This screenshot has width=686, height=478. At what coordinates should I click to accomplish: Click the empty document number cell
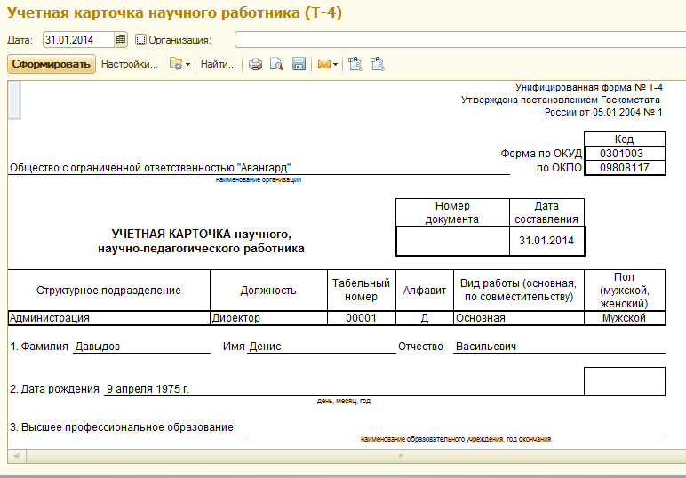coord(453,241)
